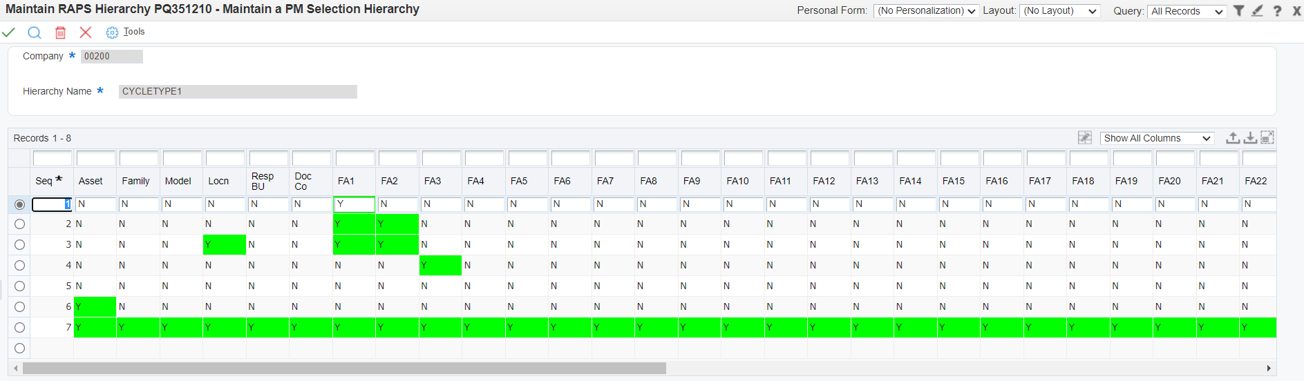Click the Asset column header
Viewport: 1304px width, 381px height.
(91, 181)
